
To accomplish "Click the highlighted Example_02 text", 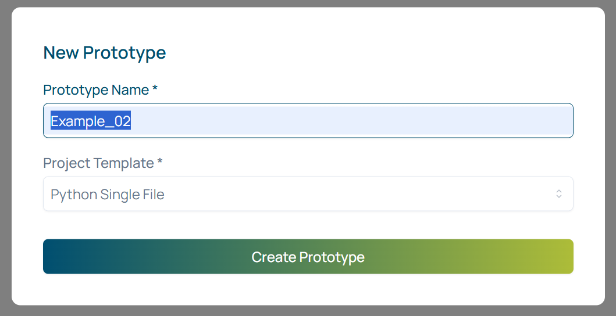I will click(x=91, y=121).
